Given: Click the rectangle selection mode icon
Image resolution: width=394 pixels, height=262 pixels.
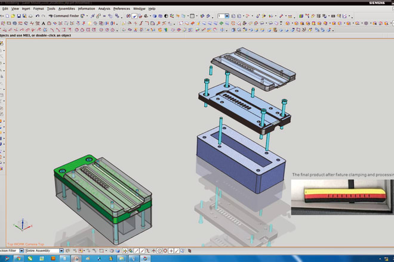Looking at the screenshot, I should pos(101,251).
